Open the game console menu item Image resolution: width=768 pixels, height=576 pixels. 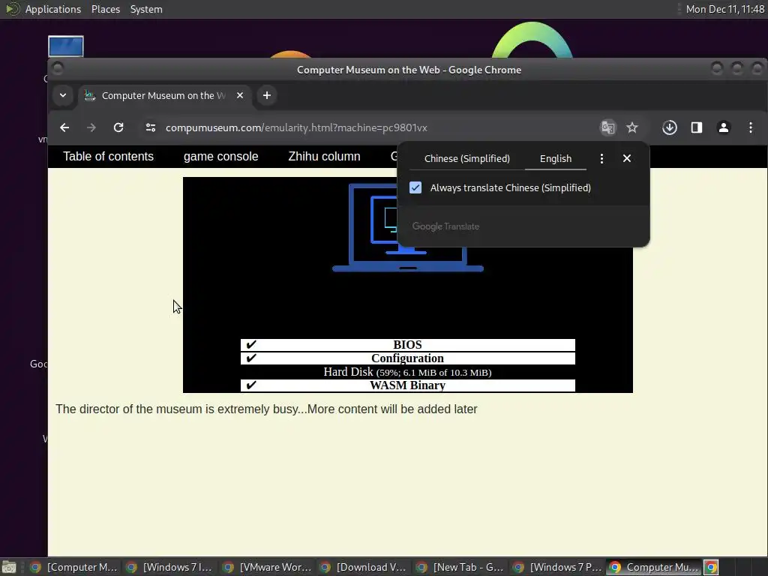[x=221, y=156]
